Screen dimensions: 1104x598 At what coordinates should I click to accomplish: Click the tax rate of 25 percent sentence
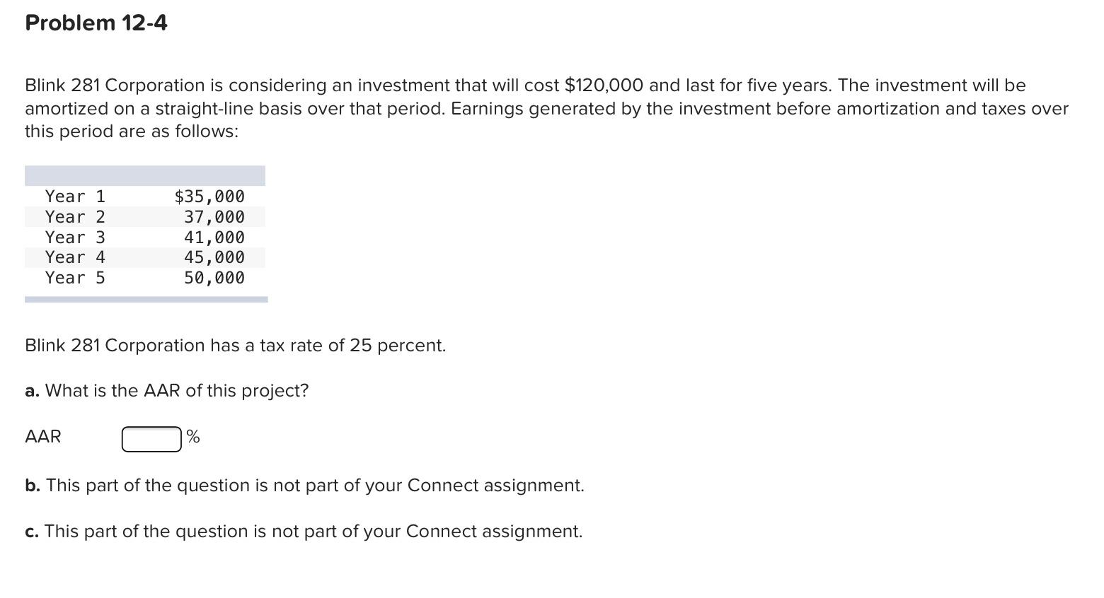[236, 346]
